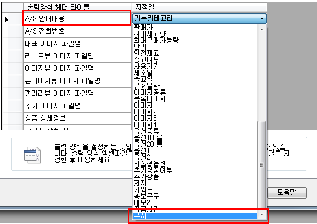
Task: Click the list scrollbar down arrow
Action: point(262,214)
